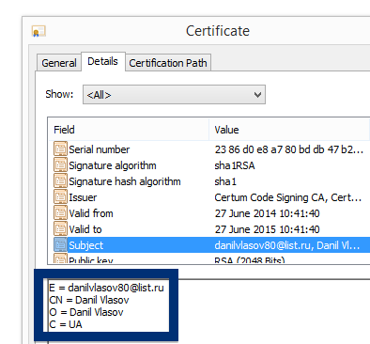
Task: Click the serial number value 23 86 d0 e8
Action: click(289, 149)
